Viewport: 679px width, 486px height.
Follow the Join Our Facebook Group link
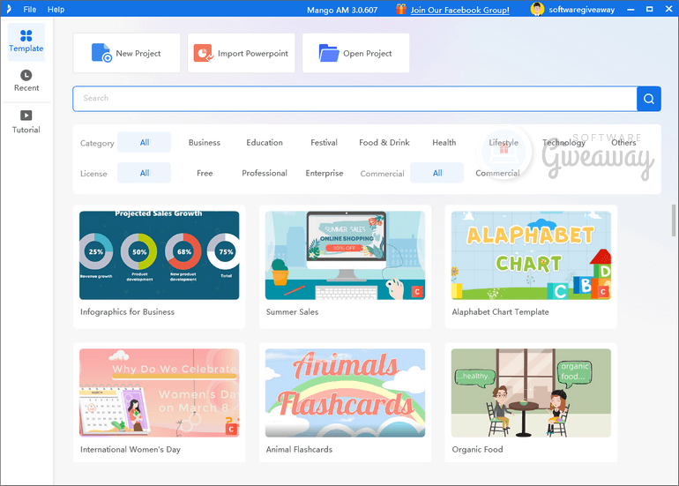coord(459,10)
